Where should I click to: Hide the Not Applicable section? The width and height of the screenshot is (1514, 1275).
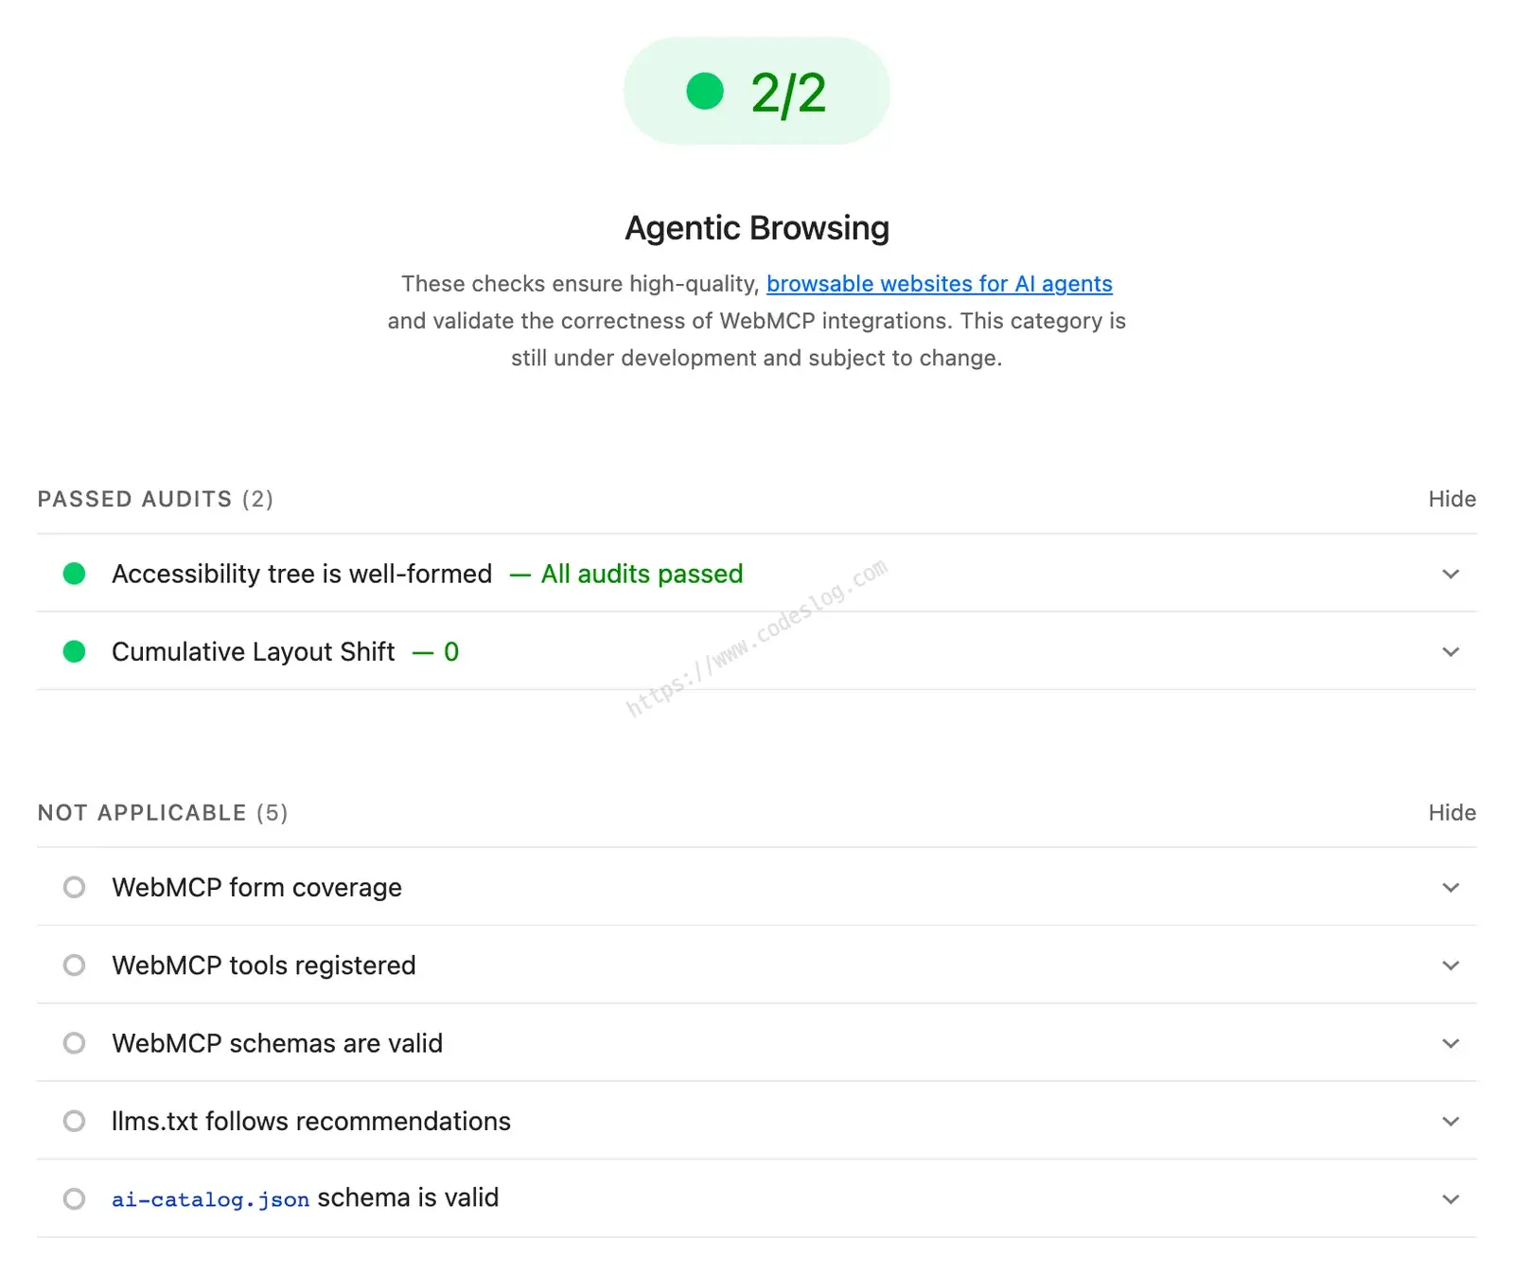1452,812
